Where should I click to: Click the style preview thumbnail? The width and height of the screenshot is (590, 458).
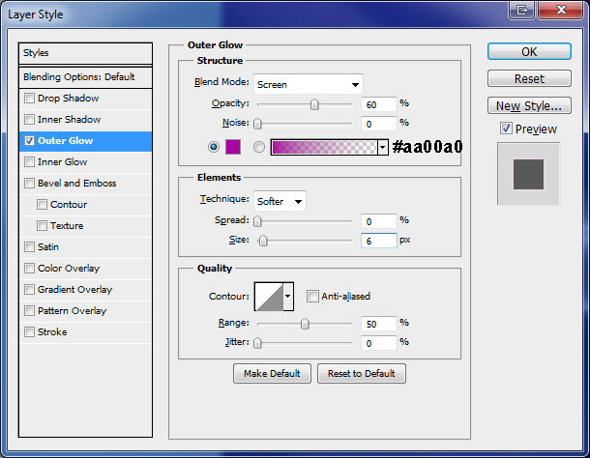click(528, 174)
